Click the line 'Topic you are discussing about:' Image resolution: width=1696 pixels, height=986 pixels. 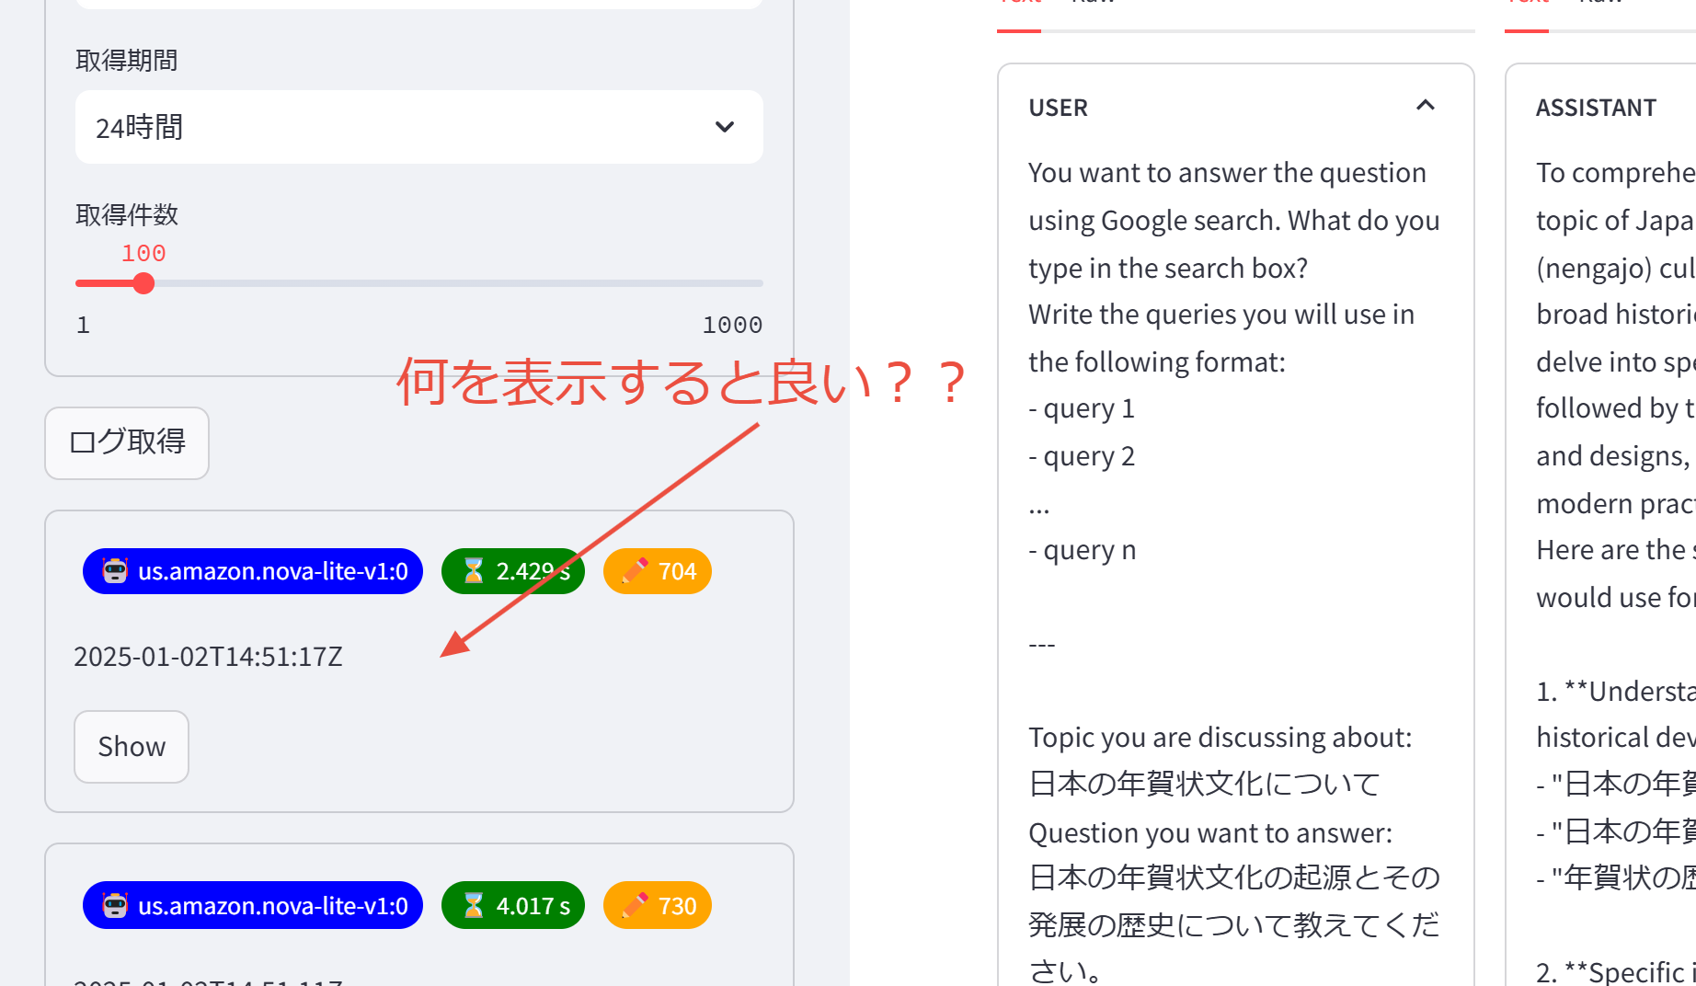click(1220, 737)
